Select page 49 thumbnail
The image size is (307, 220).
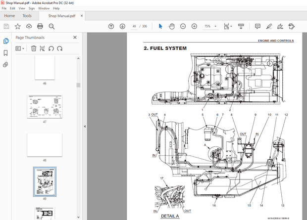point(45,181)
